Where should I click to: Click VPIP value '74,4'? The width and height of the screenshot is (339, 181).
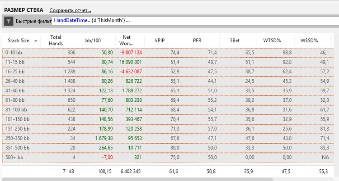[x=174, y=53]
